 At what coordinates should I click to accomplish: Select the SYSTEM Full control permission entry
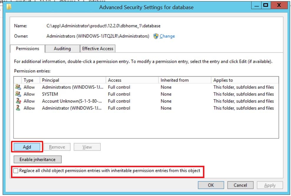[x=146, y=94]
